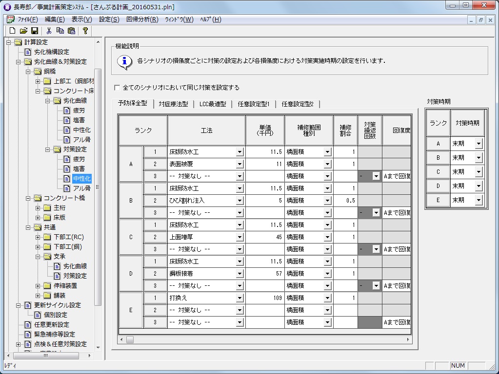The width and height of the screenshot is (499, 374).
Task: Click the Open folder toolbar icon
Action: [x=23, y=31]
